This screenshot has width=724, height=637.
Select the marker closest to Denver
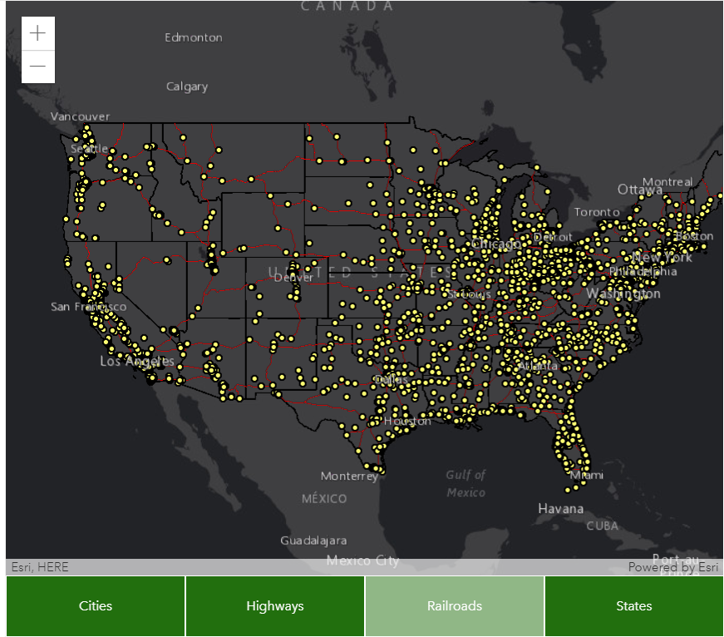click(x=292, y=274)
